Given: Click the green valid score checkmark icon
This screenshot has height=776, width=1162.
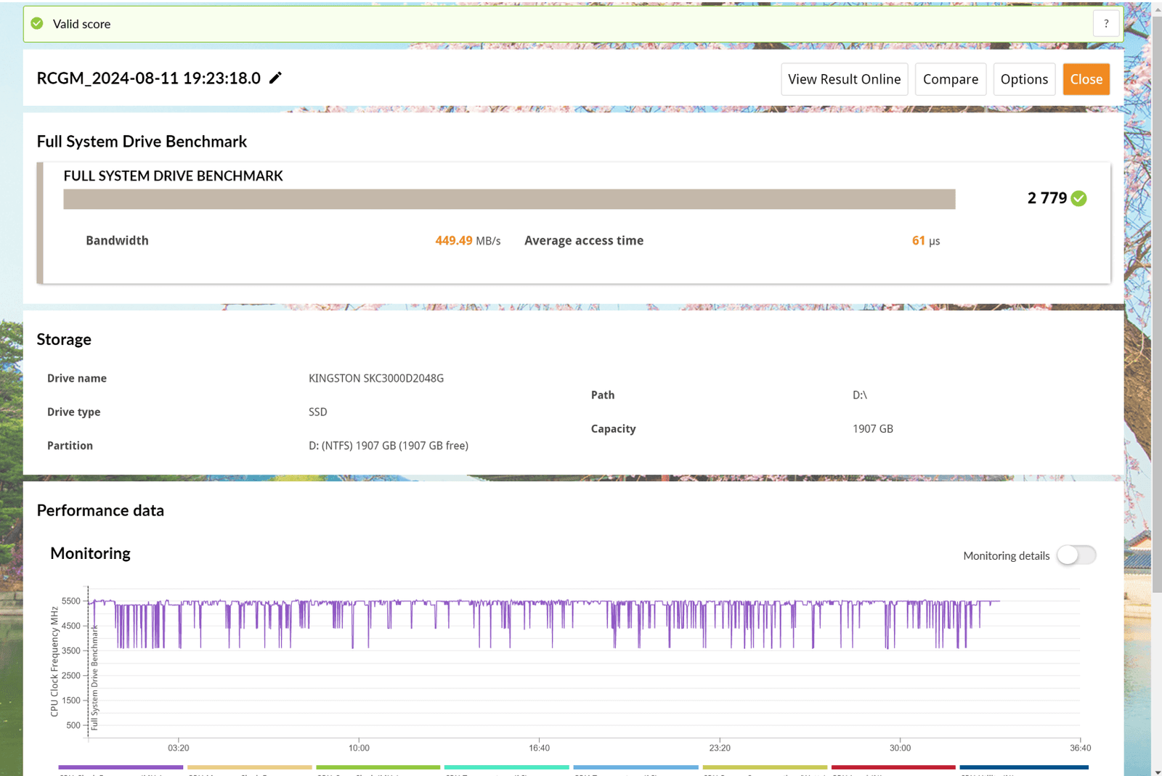Looking at the screenshot, I should (x=37, y=24).
